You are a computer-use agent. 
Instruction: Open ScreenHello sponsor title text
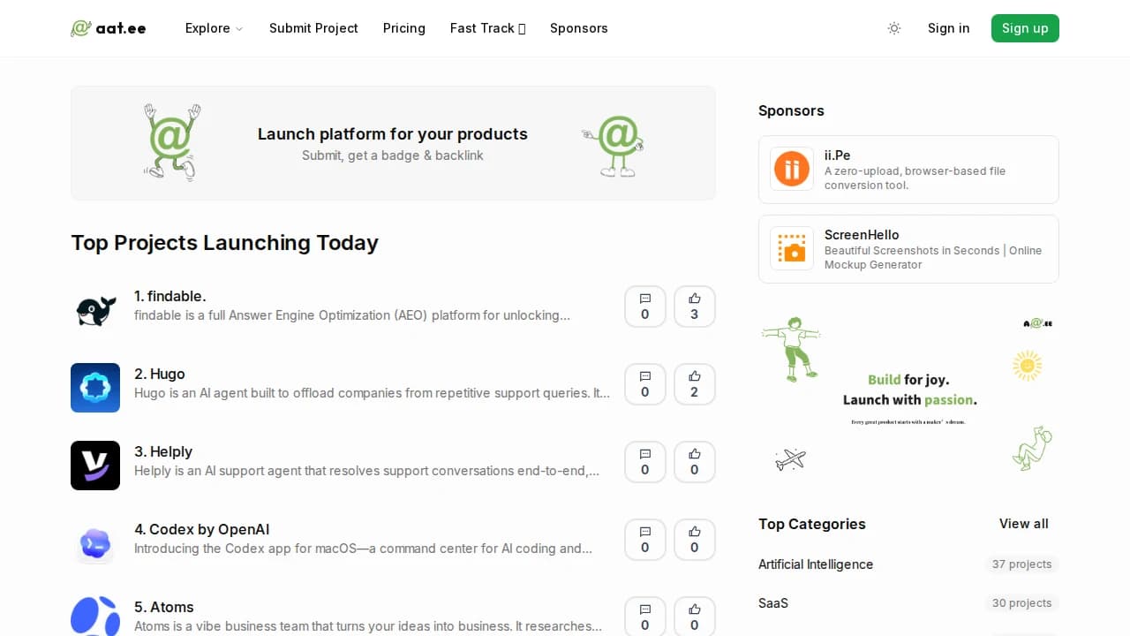[x=862, y=235]
